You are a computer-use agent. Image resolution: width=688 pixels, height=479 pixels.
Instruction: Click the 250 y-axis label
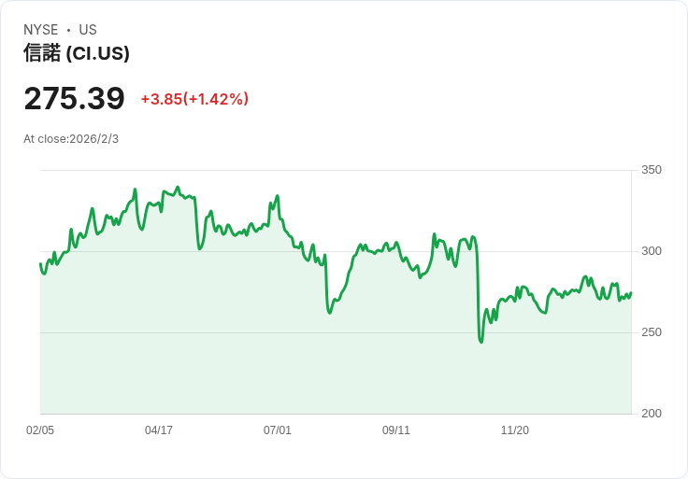651,332
